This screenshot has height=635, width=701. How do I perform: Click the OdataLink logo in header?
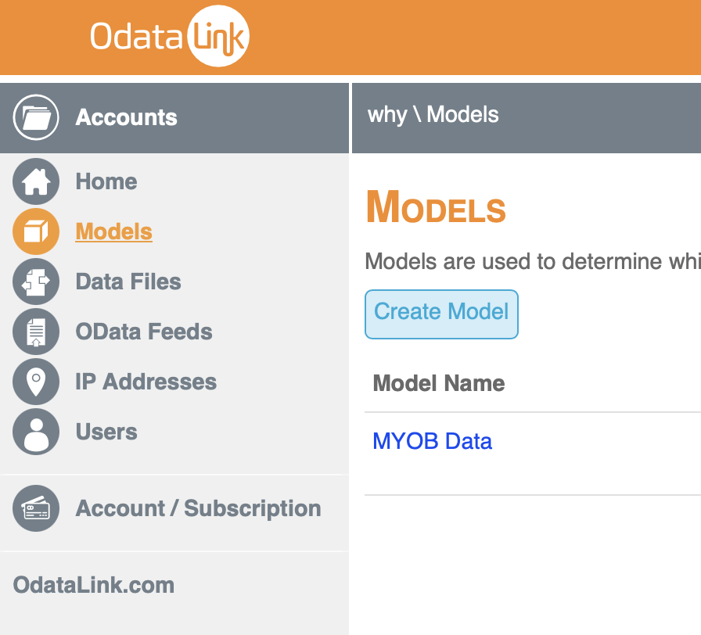tap(170, 36)
